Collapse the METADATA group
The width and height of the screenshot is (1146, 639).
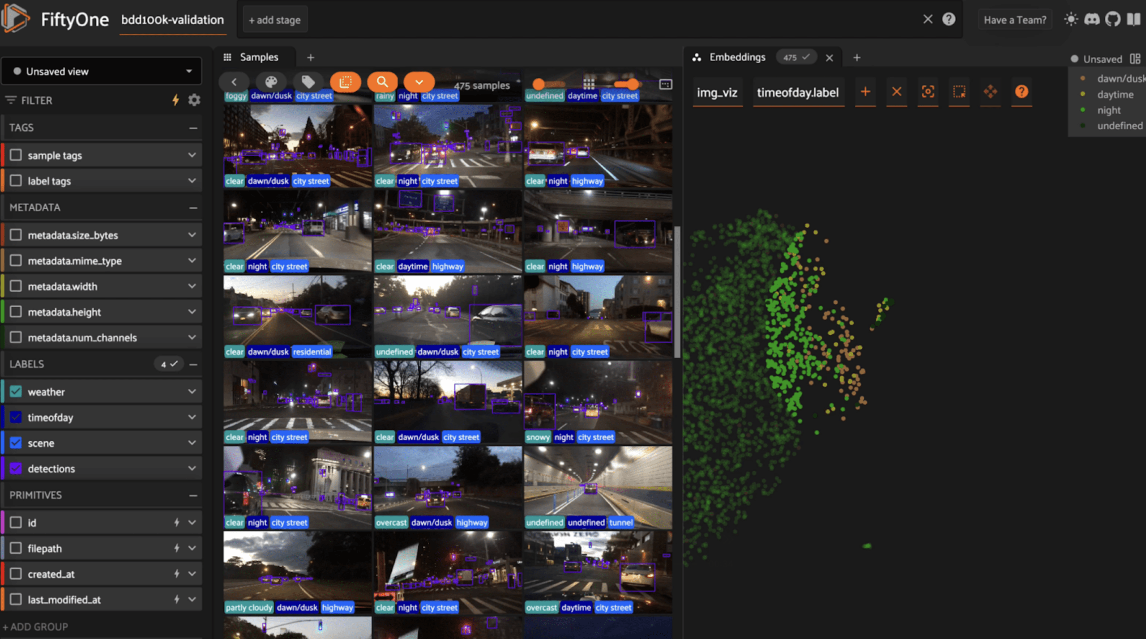coord(193,208)
